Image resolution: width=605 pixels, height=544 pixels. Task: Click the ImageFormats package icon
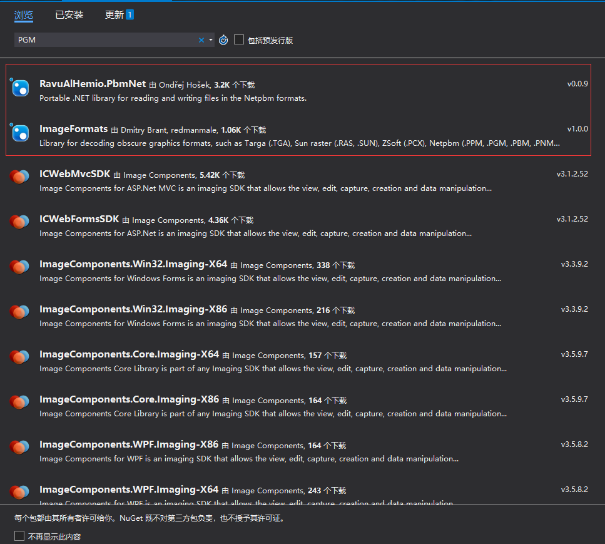pyautogui.click(x=19, y=133)
